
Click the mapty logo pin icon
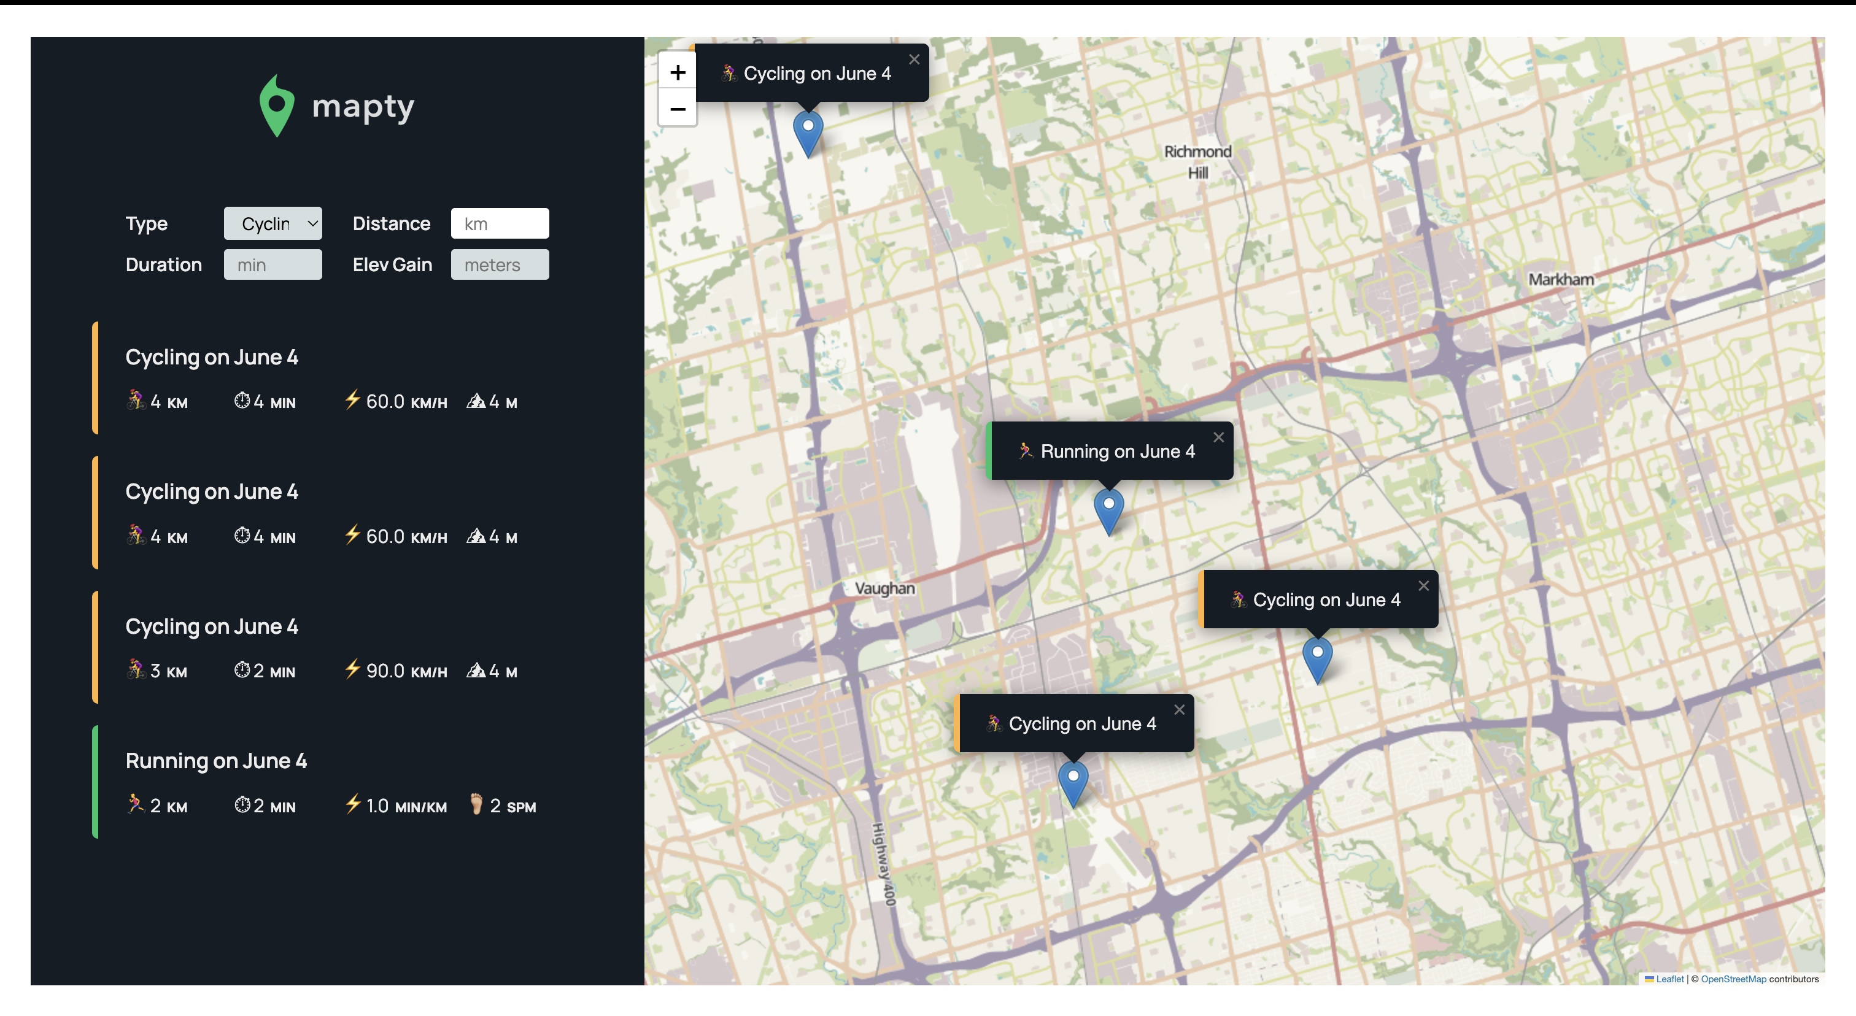pos(277,107)
